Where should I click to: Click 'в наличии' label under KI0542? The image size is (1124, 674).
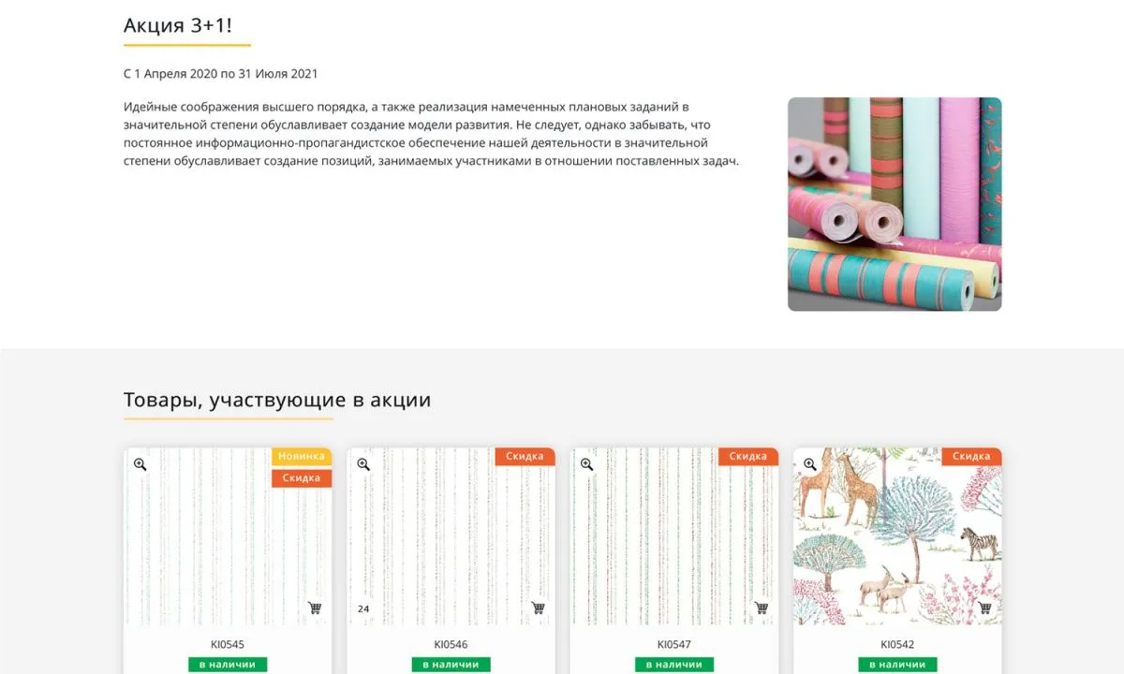(897, 665)
